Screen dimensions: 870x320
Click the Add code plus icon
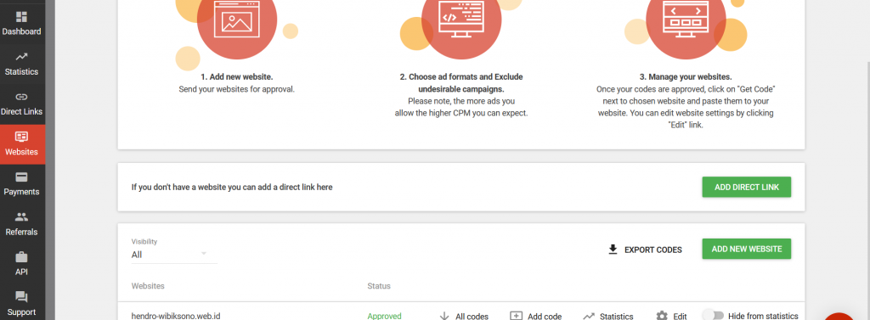tap(516, 316)
